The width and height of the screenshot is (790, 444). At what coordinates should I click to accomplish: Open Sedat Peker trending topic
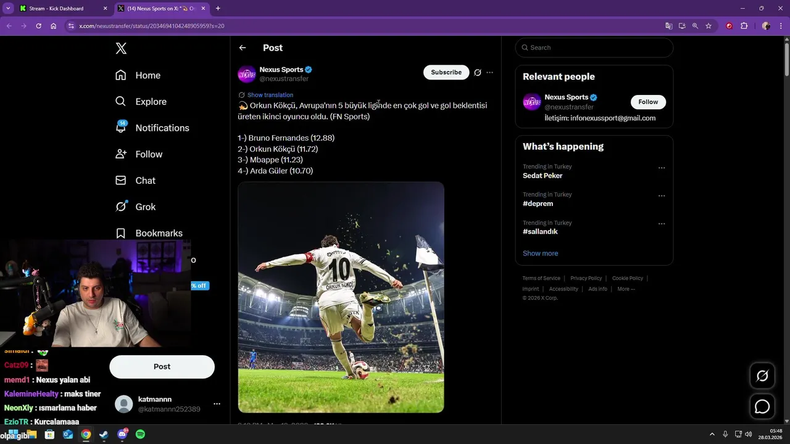pyautogui.click(x=543, y=176)
